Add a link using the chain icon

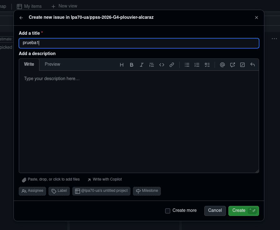(x=172, y=65)
